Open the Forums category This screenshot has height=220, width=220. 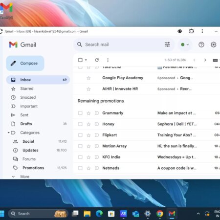[x=38, y=159]
